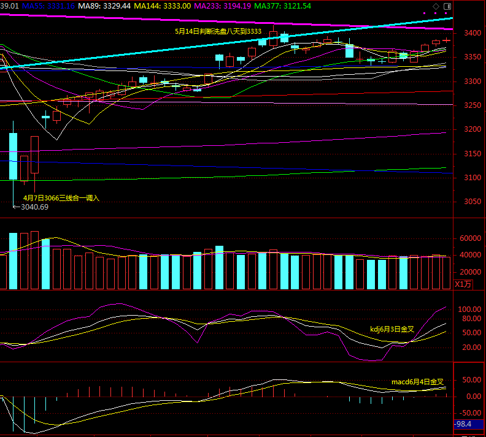This screenshot has height=437, width=486.
Task: Toggle the side panel icon above the price chart
Action: [x=447, y=6]
